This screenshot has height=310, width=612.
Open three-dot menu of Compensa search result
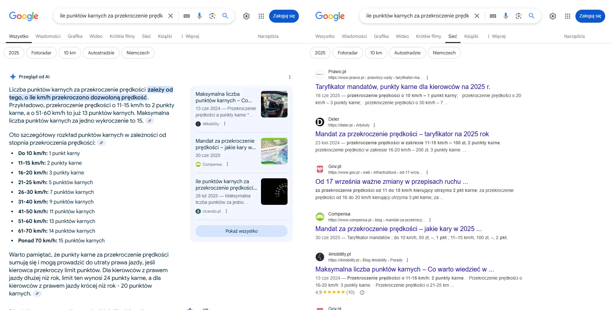point(430,220)
